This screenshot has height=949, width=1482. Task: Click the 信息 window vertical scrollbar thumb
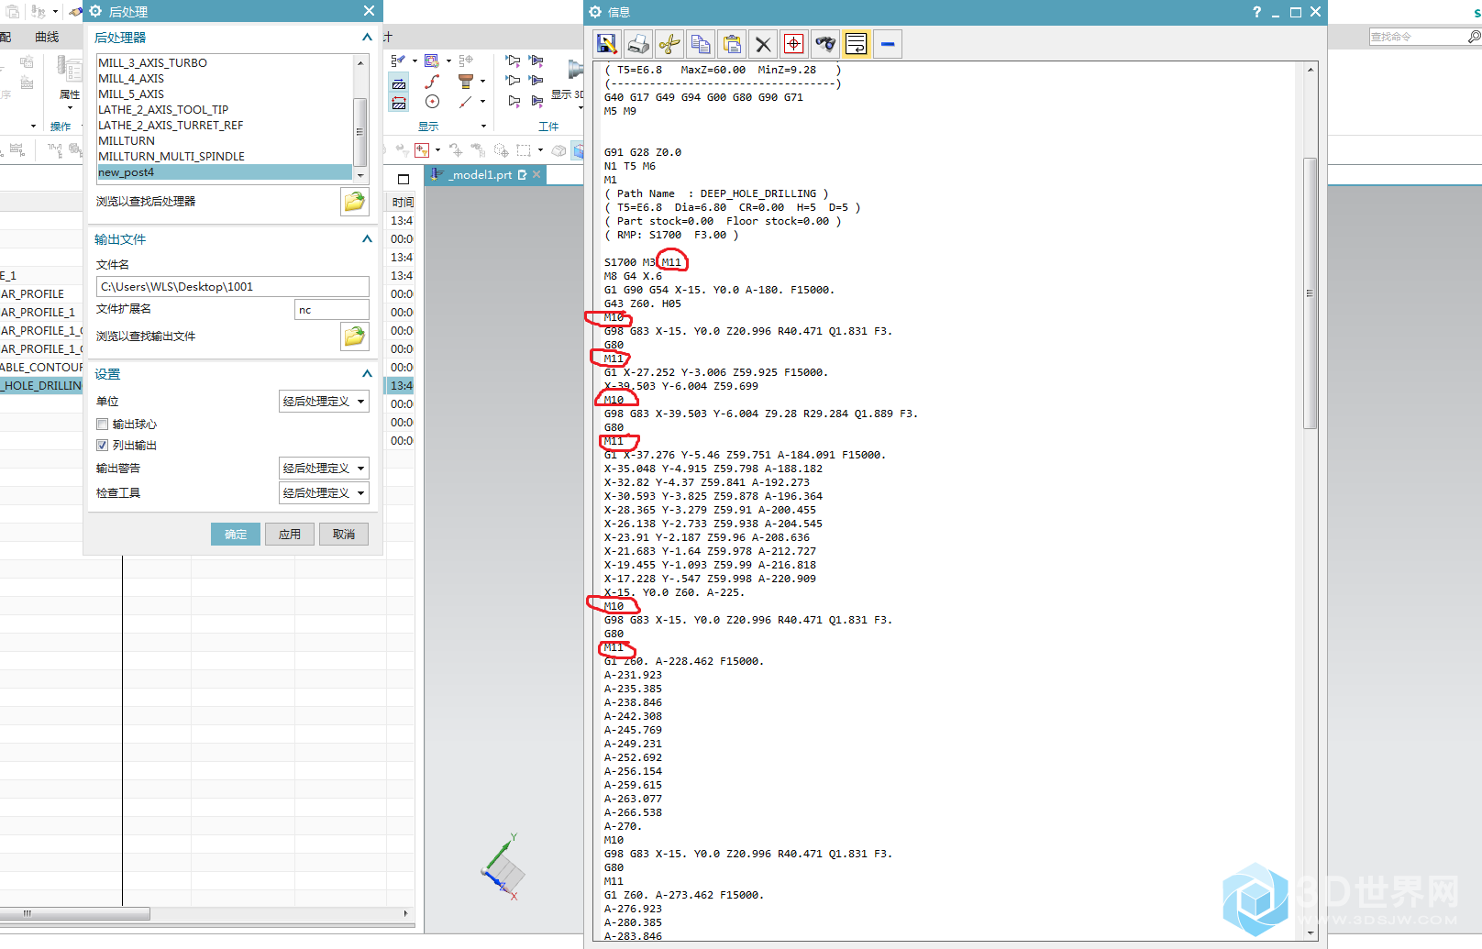[1311, 293]
